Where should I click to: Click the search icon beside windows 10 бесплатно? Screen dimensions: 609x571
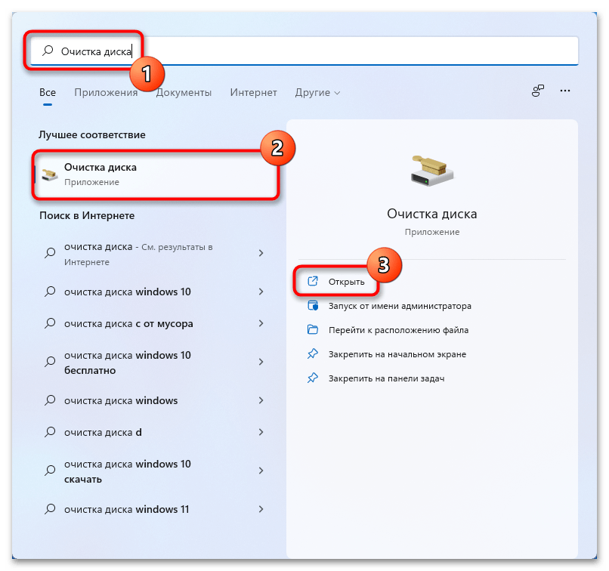point(50,362)
